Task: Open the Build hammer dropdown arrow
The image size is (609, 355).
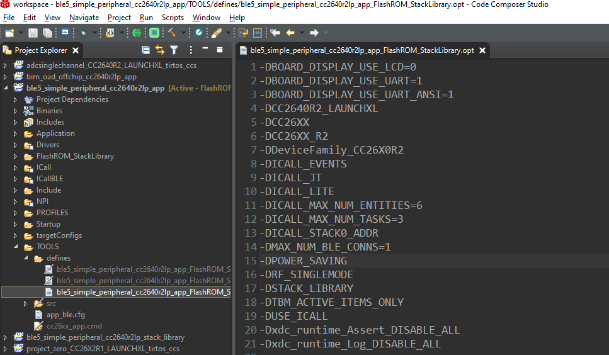Action: 183,33
